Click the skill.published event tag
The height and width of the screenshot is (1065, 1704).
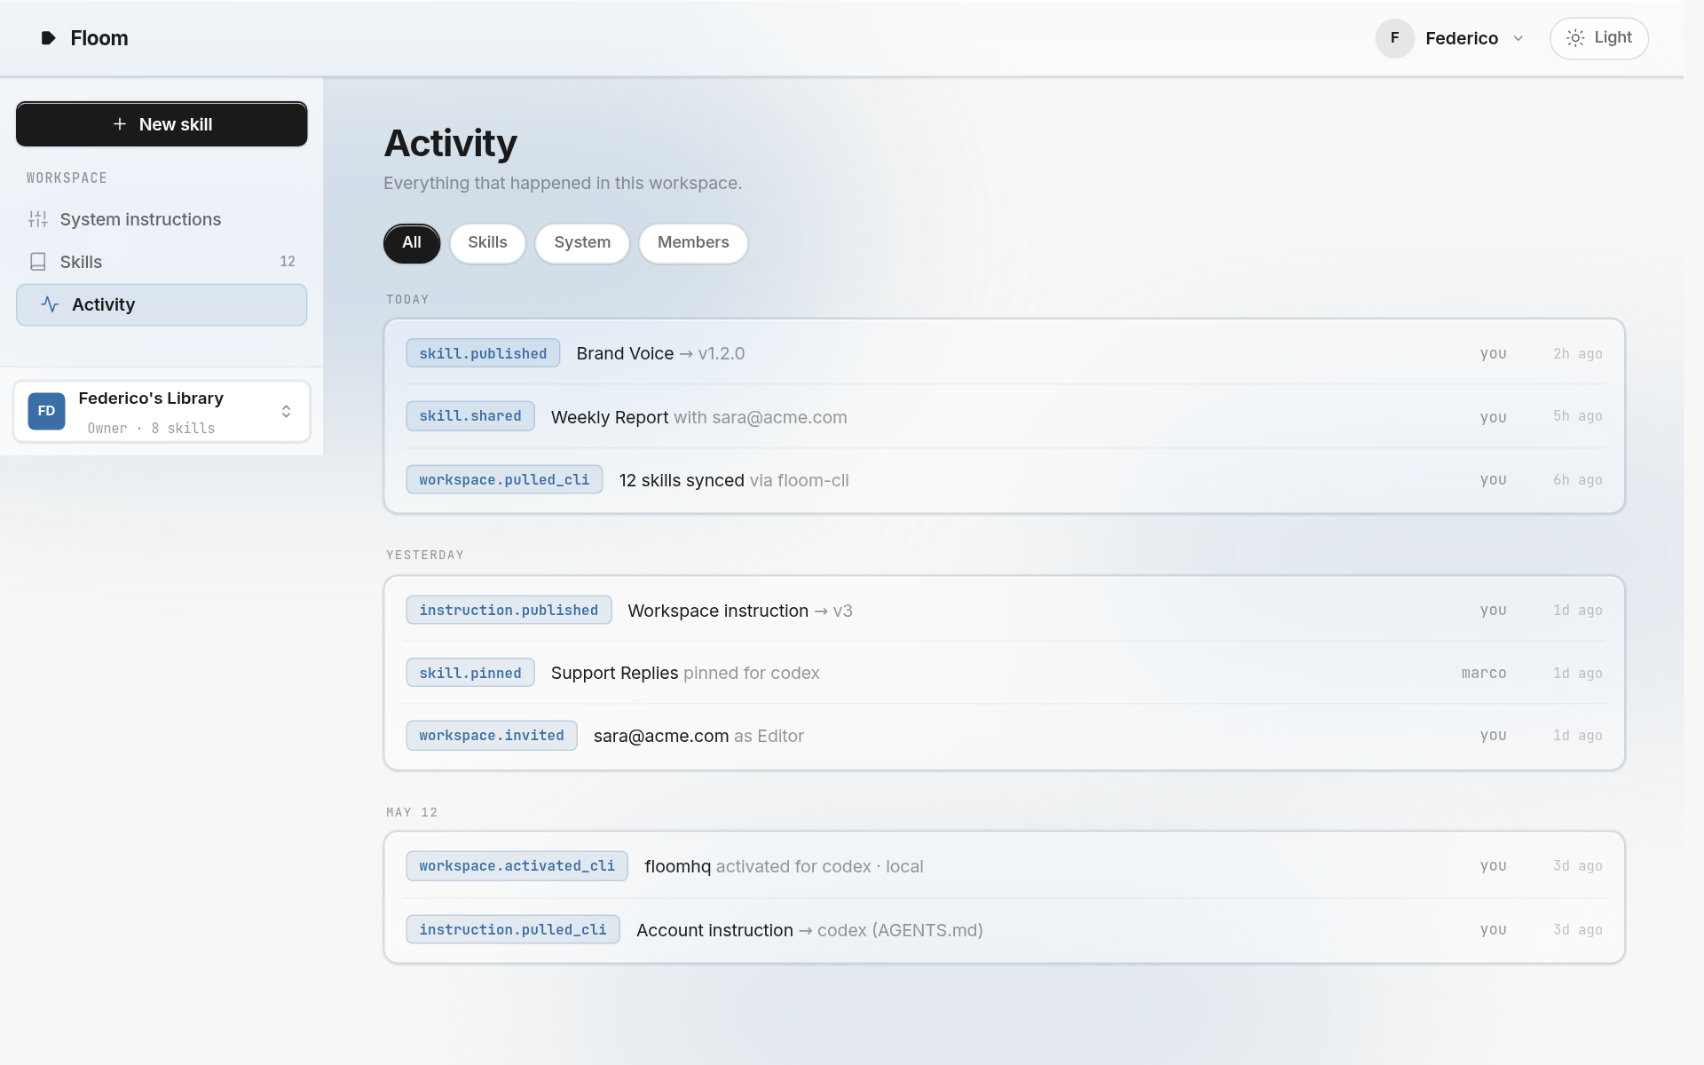(x=483, y=353)
